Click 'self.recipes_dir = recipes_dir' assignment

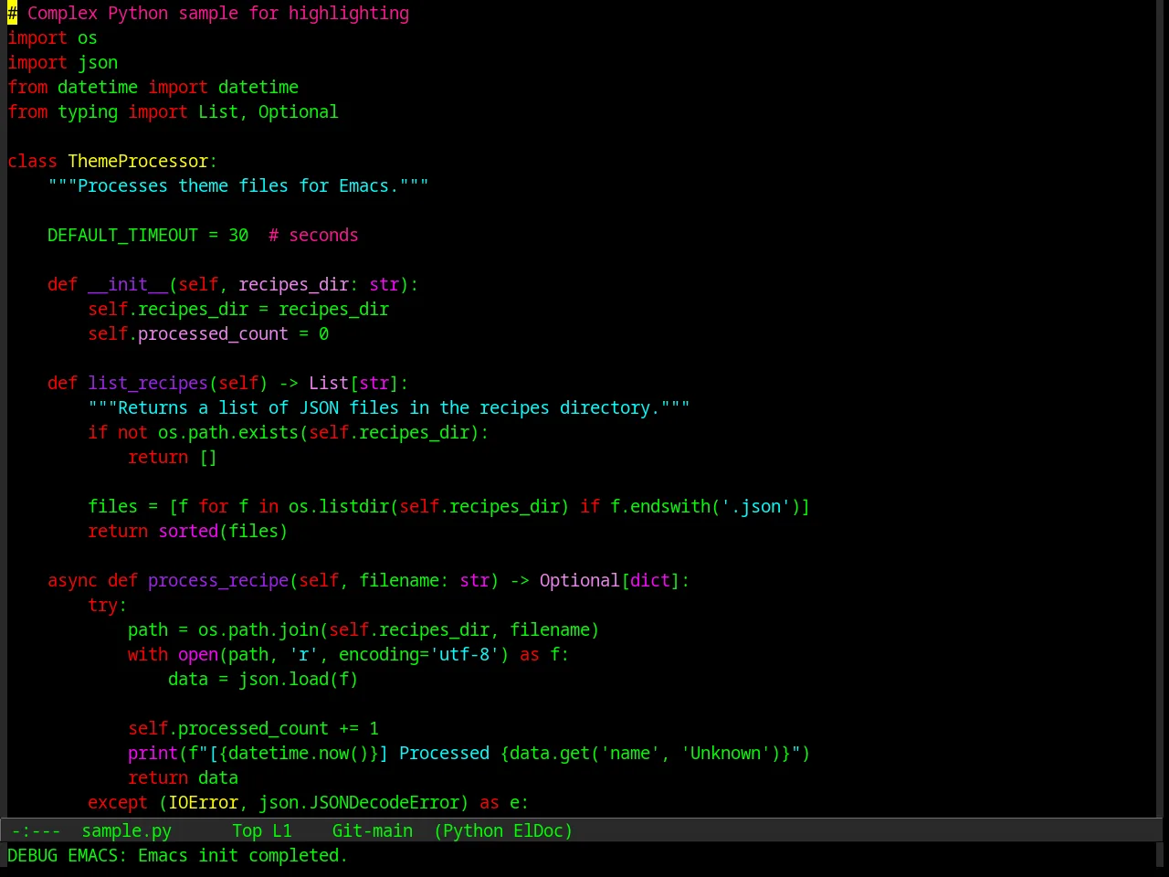coord(238,309)
